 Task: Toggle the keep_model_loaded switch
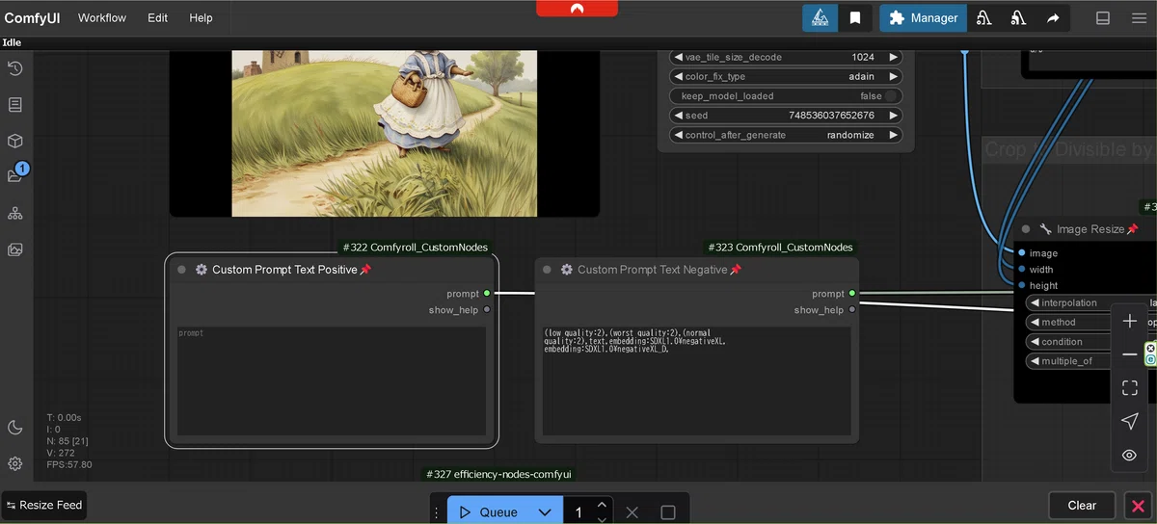pyautogui.click(x=893, y=96)
